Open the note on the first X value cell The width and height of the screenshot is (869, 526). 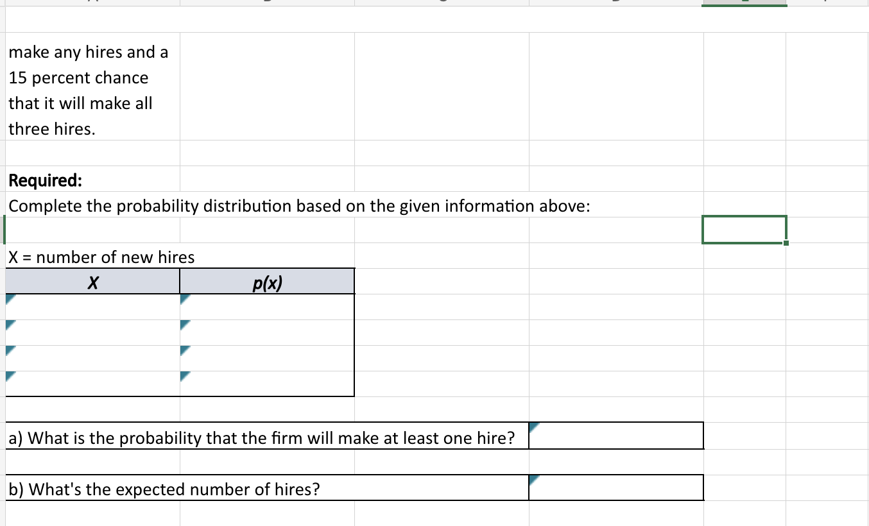point(9,297)
